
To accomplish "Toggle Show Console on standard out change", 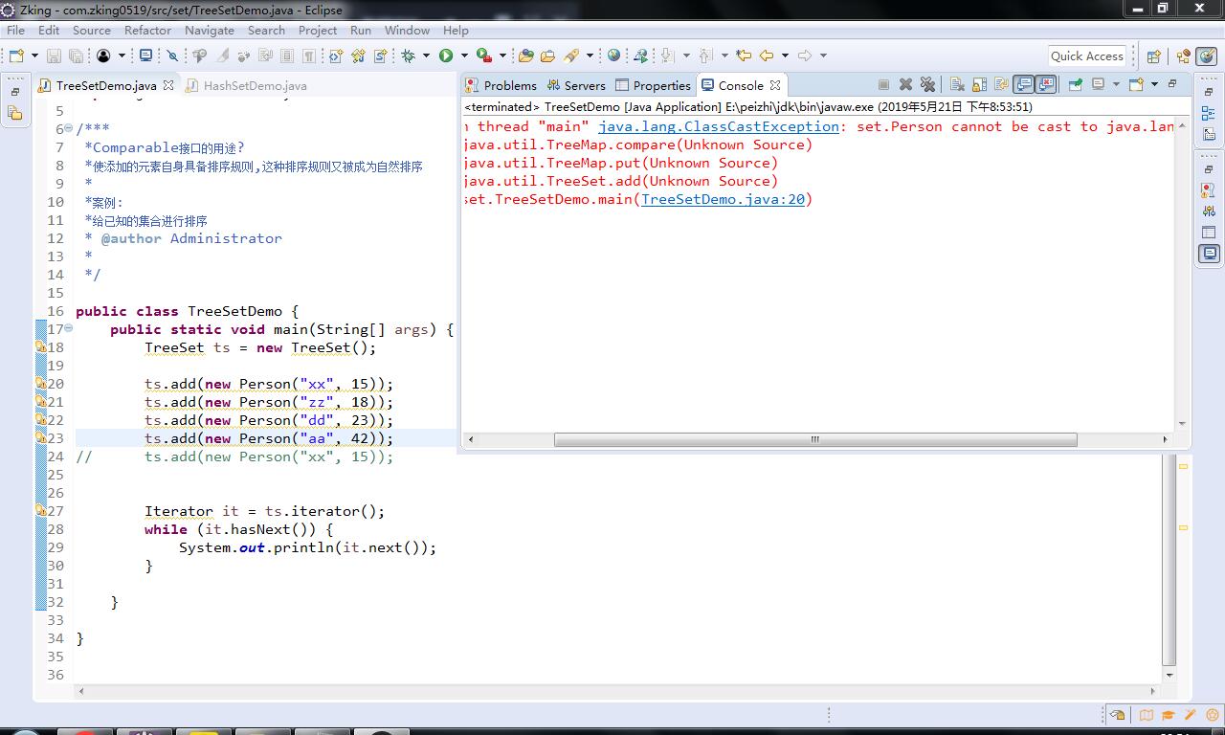I will (x=1024, y=84).
